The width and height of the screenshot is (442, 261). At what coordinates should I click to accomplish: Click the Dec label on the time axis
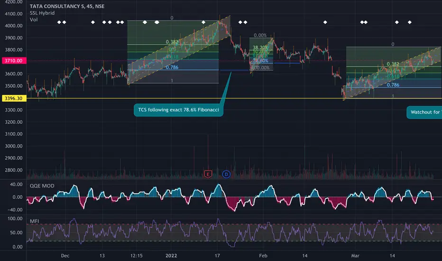click(65, 256)
